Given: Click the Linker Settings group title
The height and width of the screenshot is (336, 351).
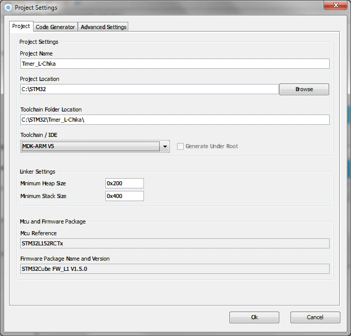Looking at the screenshot, I should point(37,172).
